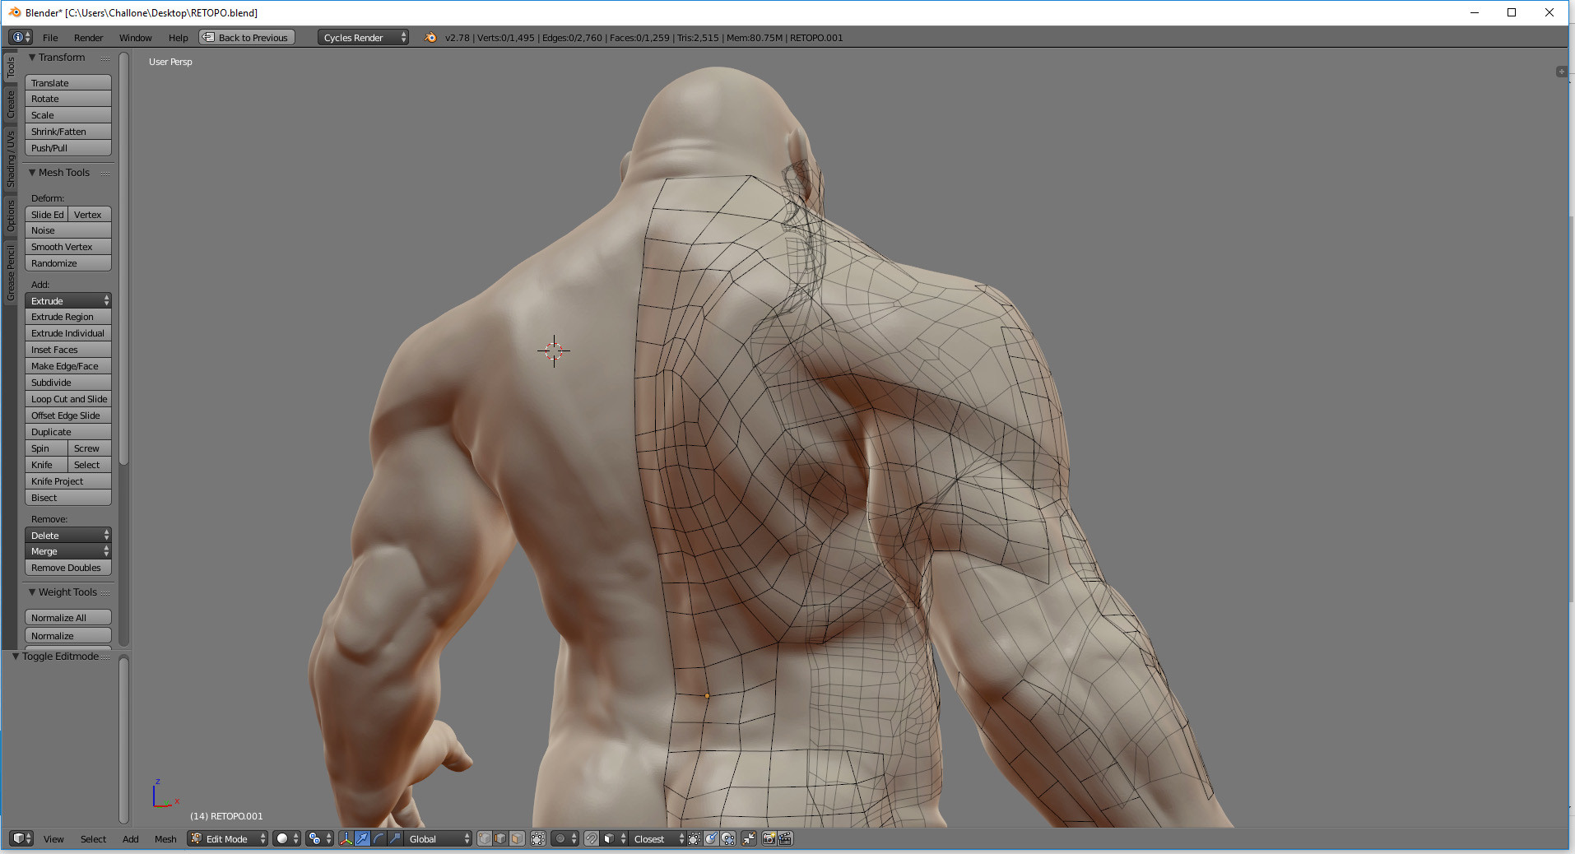The image size is (1575, 854).
Task: Toggle limit selection to visible
Action: (537, 838)
